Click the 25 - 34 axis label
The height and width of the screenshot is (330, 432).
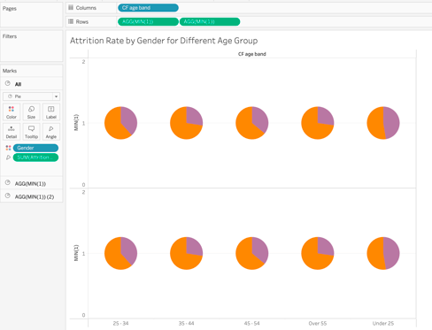coord(120,323)
